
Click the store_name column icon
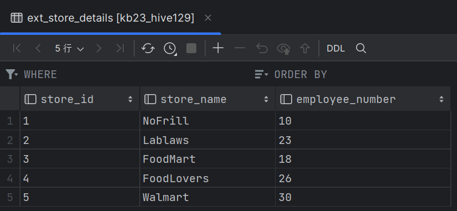[150, 100]
